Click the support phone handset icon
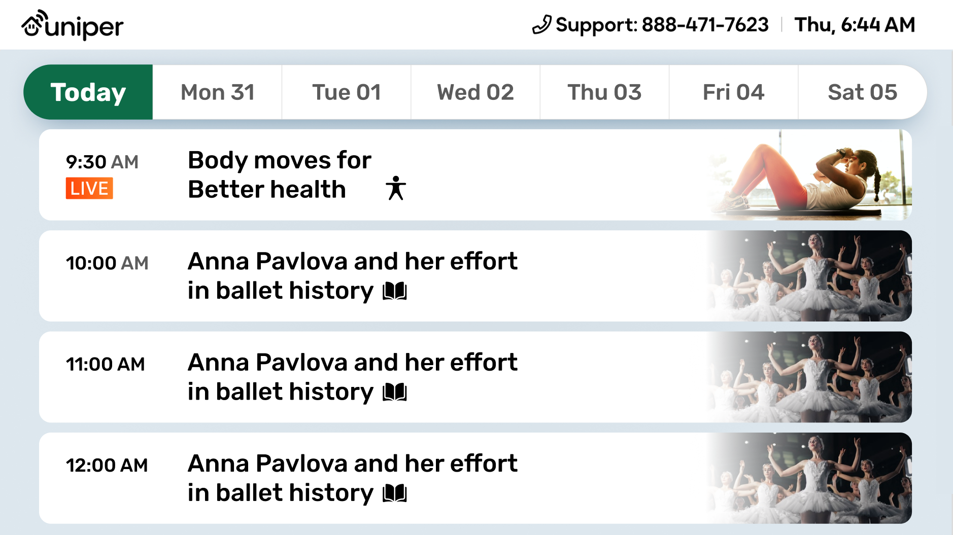This screenshot has height=535, width=953. click(x=541, y=25)
